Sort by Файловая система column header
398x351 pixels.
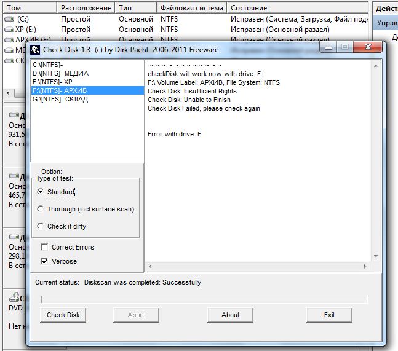coord(191,8)
